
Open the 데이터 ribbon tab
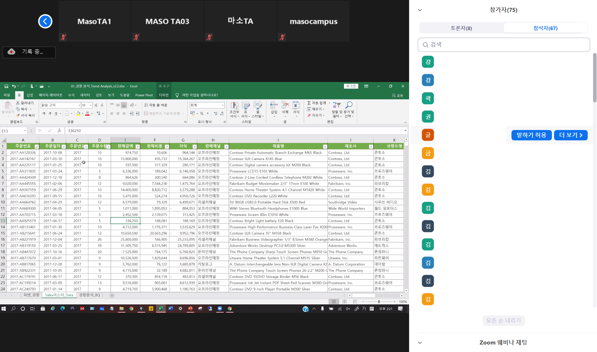tap(85, 95)
